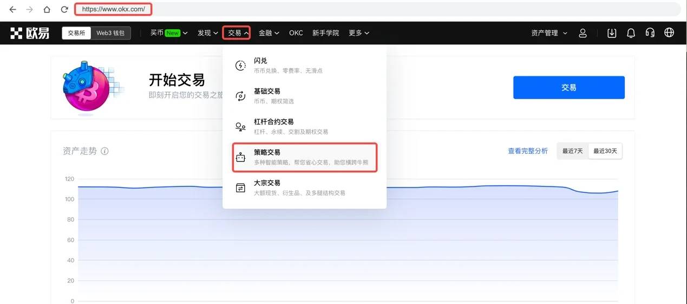Open the 资产管理 dropdown
This screenshot has height=304, width=687.
point(549,33)
